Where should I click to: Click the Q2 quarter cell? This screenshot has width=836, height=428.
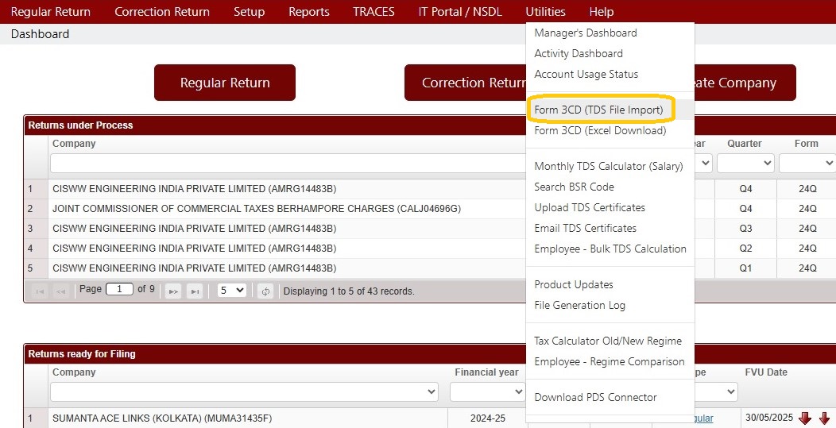click(745, 249)
